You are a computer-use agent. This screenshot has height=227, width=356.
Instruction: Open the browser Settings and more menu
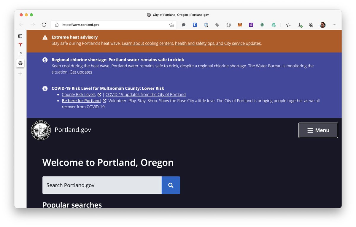(x=334, y=25)
